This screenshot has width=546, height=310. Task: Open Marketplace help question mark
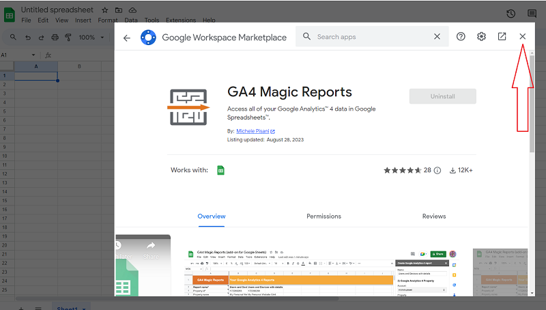(461, 37)
